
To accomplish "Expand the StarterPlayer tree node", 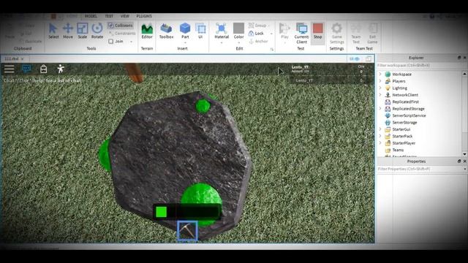I will click(x=380, y=142).
